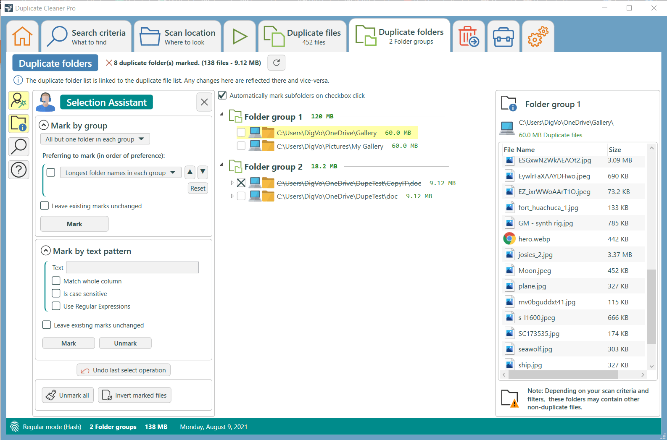Screen dimensions: 667x440
Task: Sort by the File Name column header
Action: pos(519,149)
